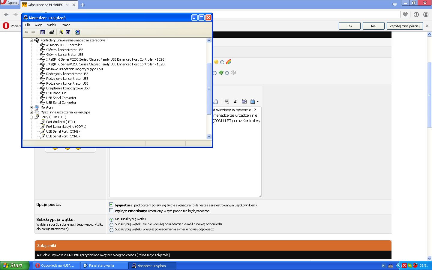The width and height of the screenshot is (432, 270).
Task: Click the PHP code icon in editor toolbar
Action: point(244,101)
